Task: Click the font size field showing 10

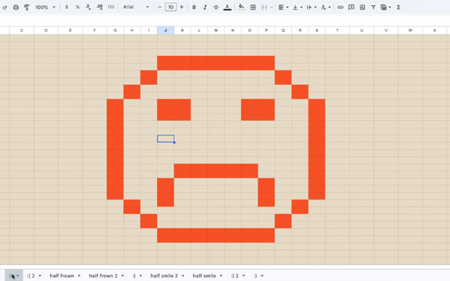Action: [x=171, y=7]
